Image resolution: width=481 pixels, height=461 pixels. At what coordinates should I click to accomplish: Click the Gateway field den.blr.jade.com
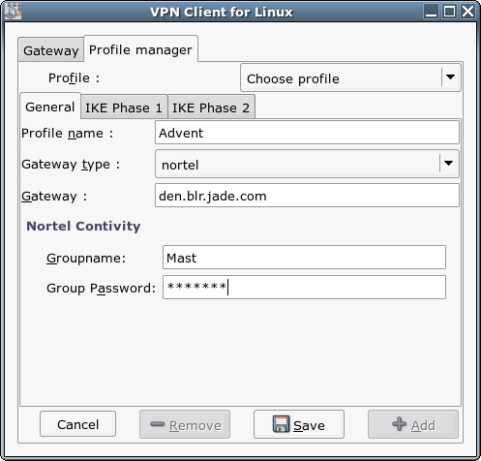(307, 196)
